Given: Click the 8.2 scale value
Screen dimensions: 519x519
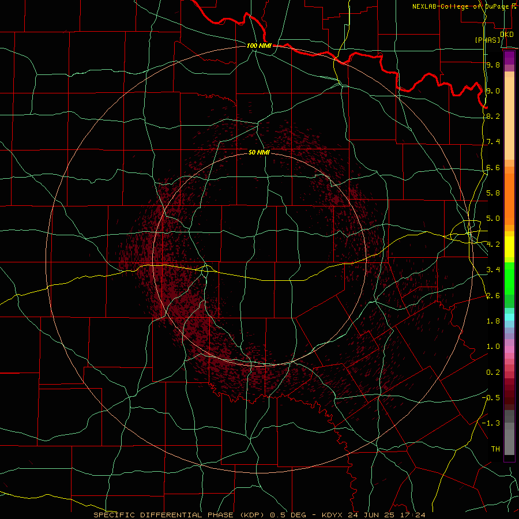Looking at the screenshot, I should [493, 116].
